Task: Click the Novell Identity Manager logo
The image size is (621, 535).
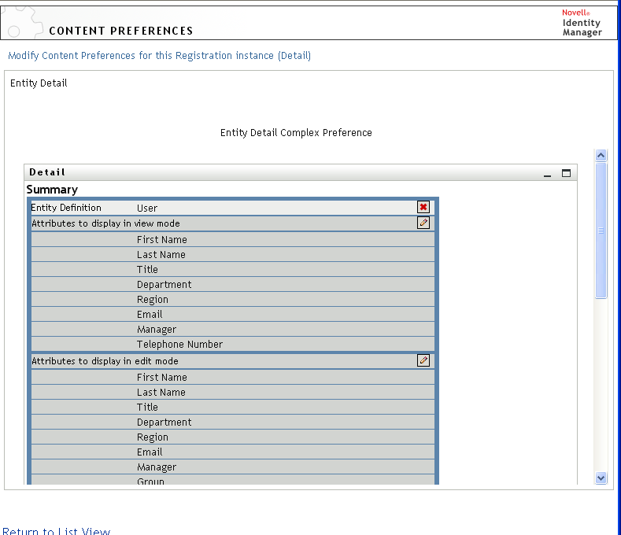Action: 582,23
